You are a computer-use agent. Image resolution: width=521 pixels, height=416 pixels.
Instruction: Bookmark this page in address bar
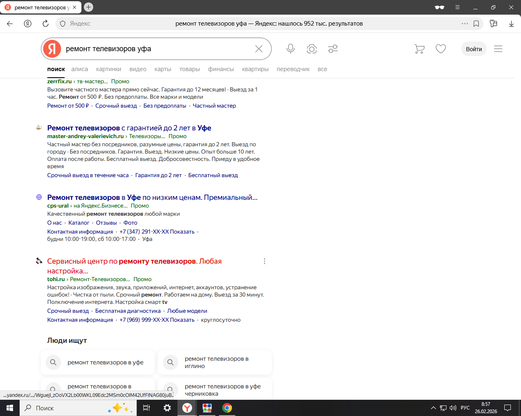pyautogui.click(x=476, y=24)
